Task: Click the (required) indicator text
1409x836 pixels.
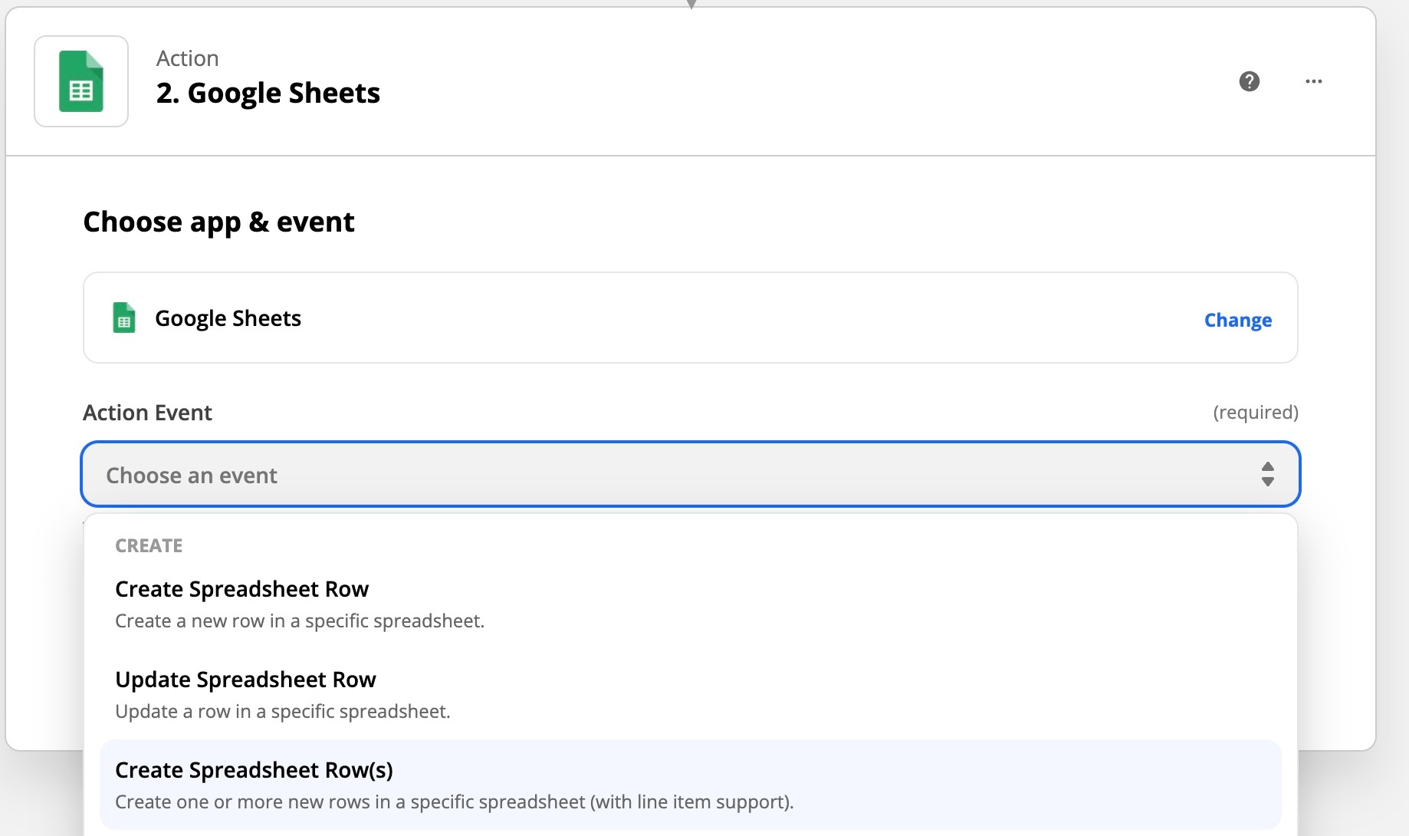Action: pos(1256,413)
